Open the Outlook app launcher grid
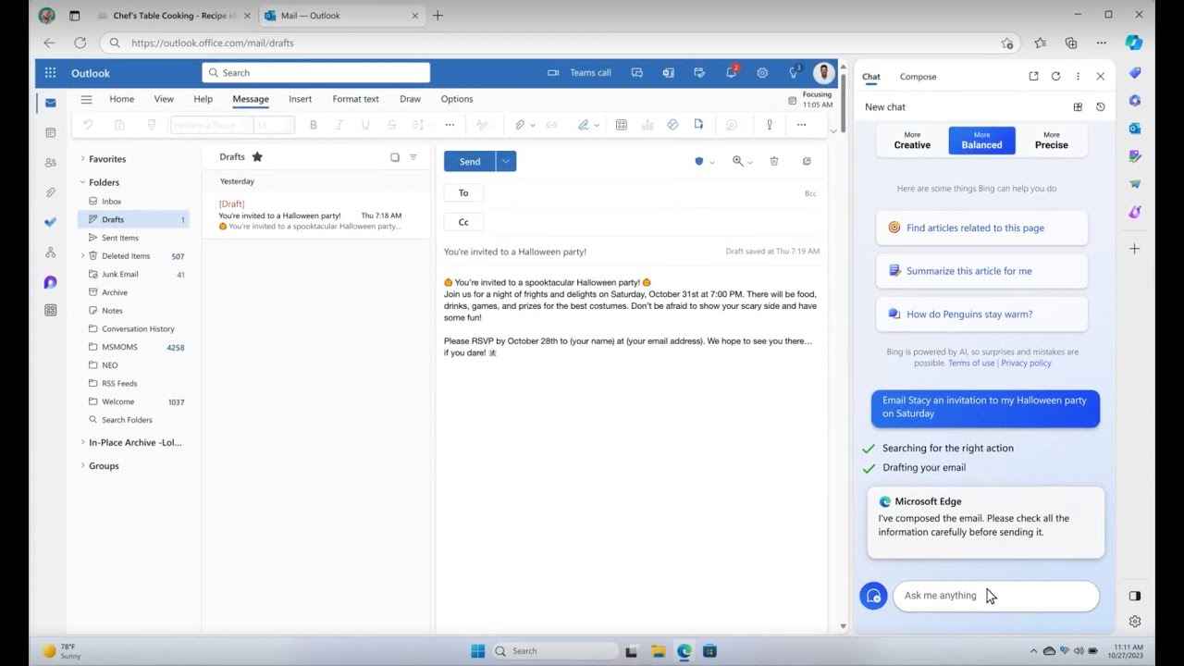 [50, 73]
